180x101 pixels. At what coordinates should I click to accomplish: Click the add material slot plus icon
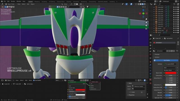click(178, 42)
